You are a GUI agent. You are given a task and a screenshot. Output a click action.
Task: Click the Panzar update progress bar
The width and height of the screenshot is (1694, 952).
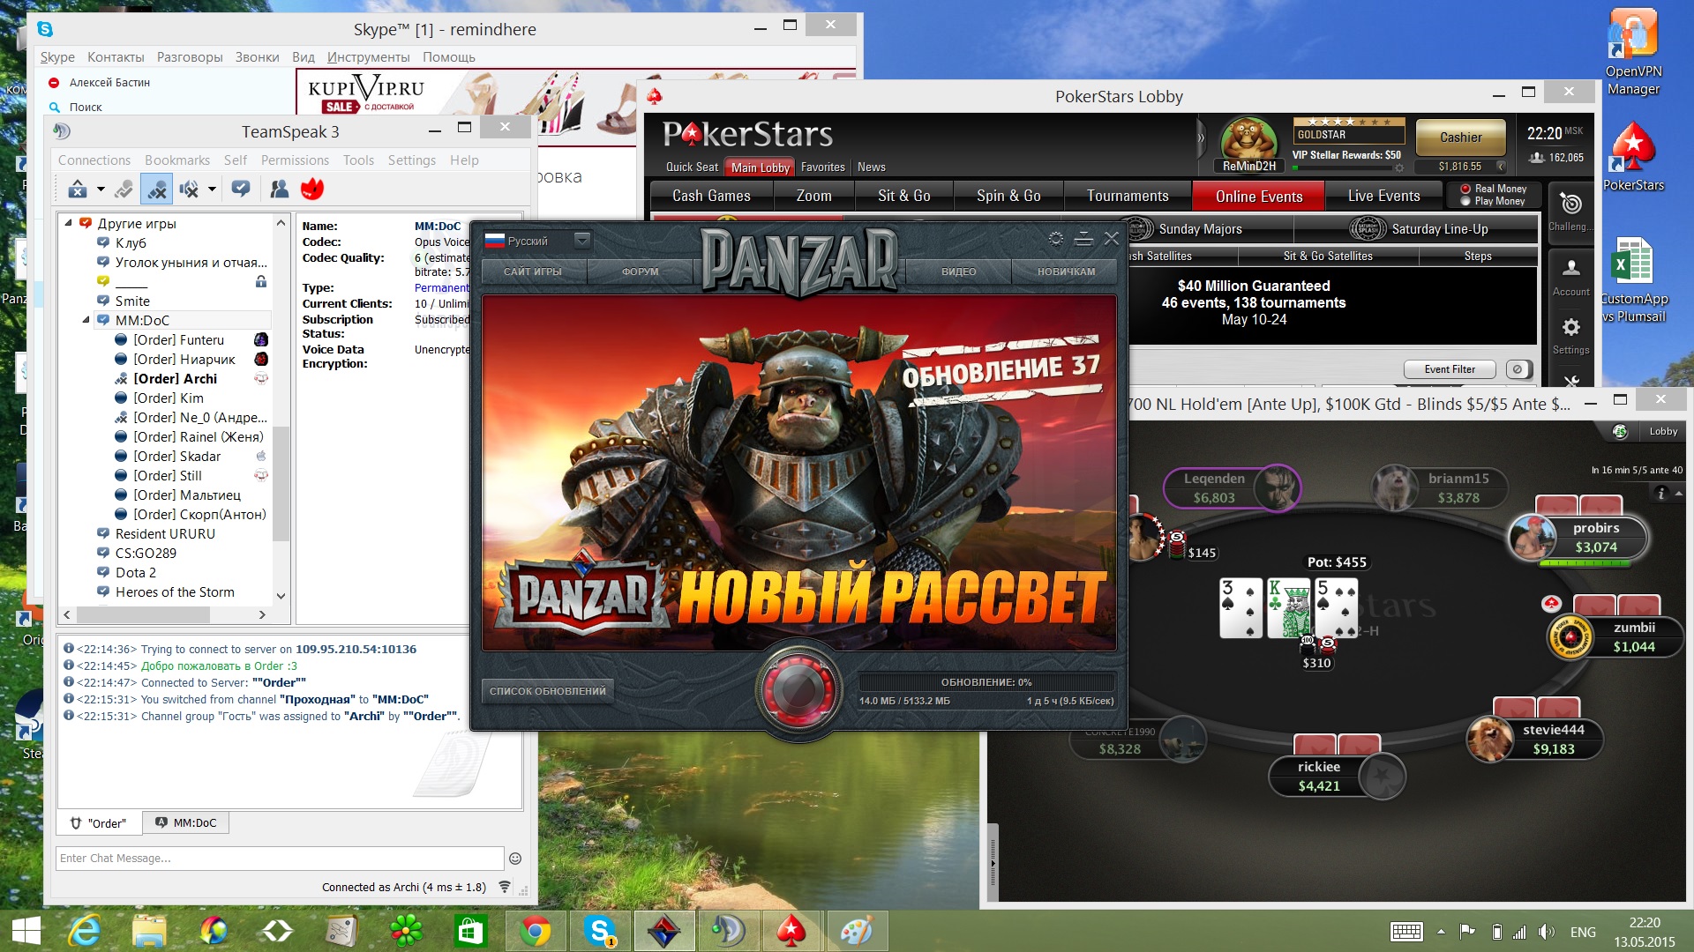point(986,682)
